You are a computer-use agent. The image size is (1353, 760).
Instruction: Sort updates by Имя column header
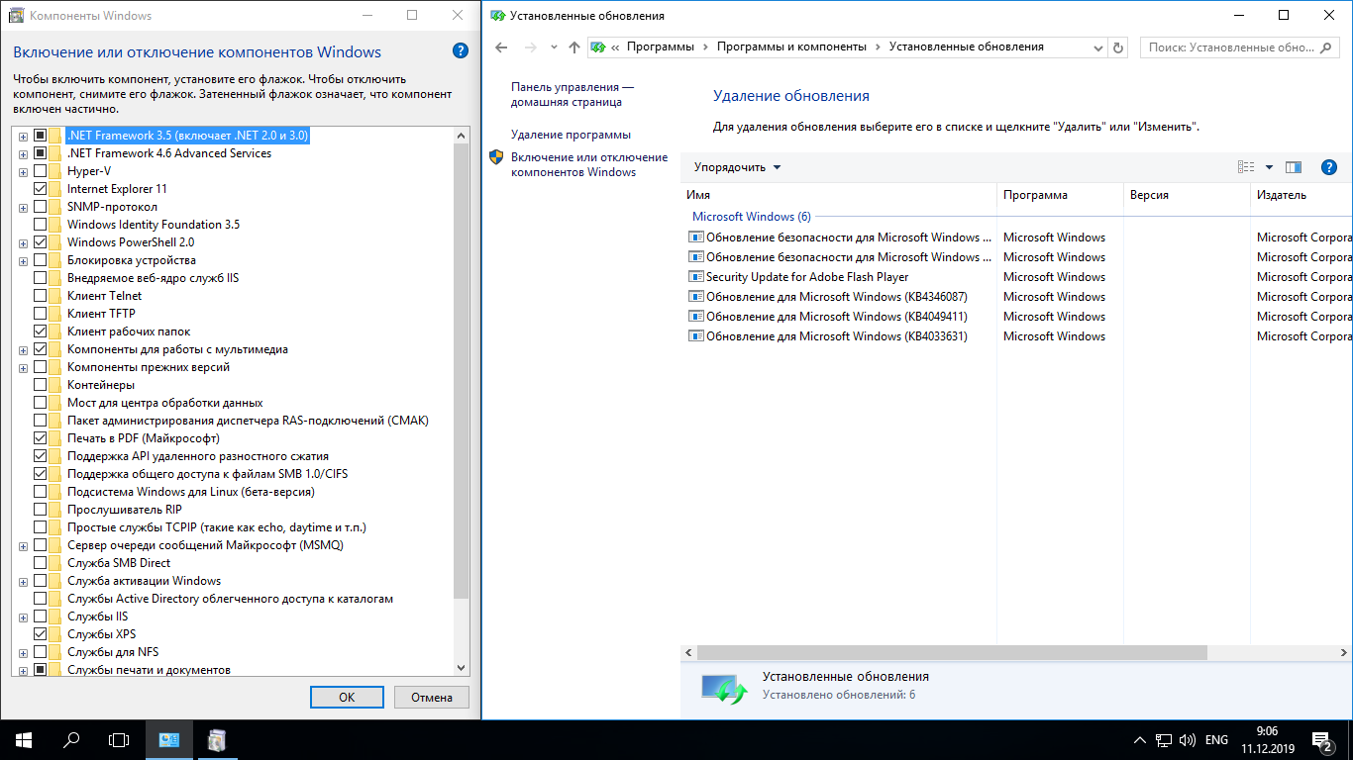tap(698, 195)
